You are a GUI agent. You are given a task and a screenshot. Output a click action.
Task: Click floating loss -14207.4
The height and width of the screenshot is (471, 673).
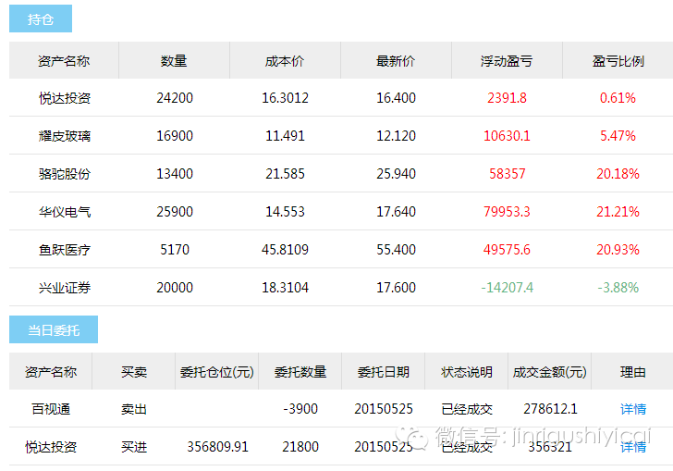tap(507, 287)
